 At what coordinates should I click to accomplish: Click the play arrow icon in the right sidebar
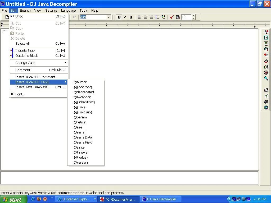266,38
